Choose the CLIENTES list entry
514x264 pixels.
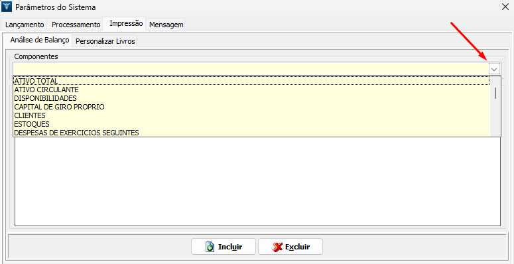251,115
